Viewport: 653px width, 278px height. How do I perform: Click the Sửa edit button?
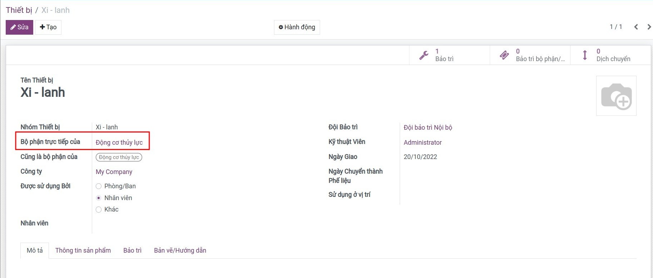pyautogui.click(x=19, y=27)
